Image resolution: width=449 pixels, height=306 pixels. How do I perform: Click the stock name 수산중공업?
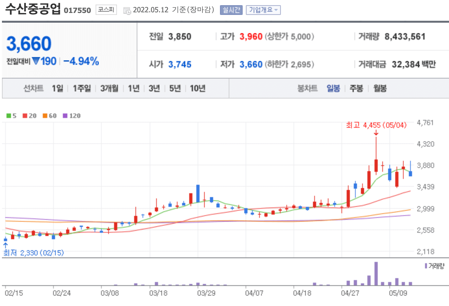[x=33, y=9]
